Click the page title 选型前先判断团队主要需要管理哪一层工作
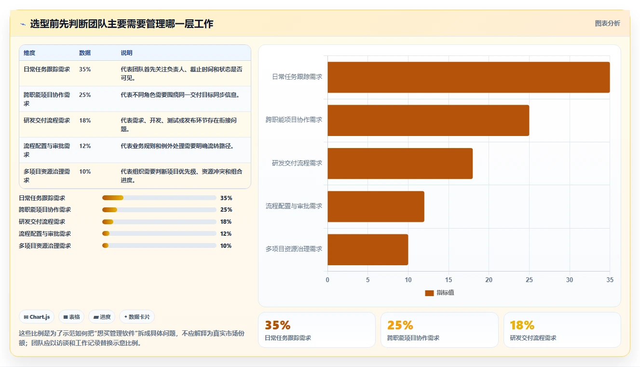This screenshot has width=640, height=367. coord(122,24)
